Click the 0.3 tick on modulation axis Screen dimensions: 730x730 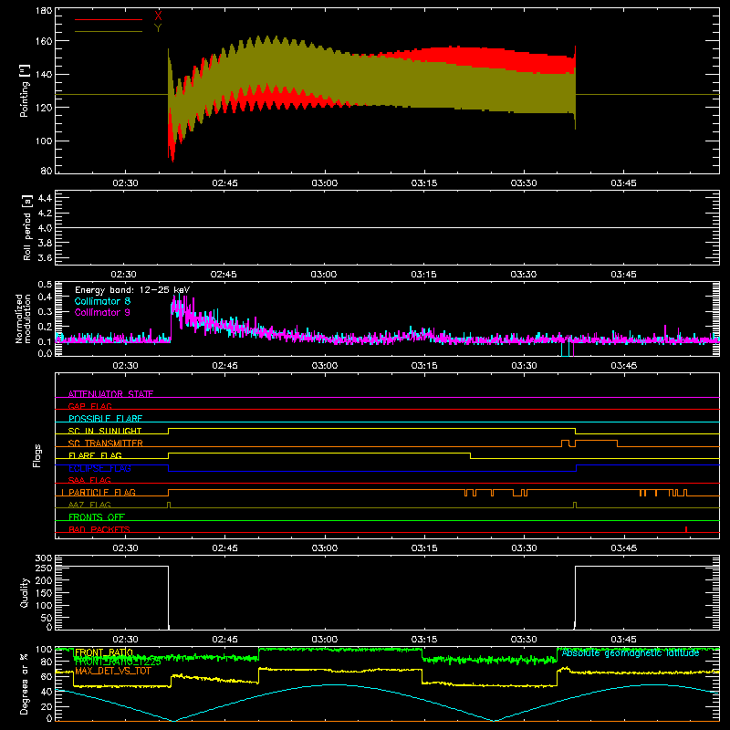point(45,311)
